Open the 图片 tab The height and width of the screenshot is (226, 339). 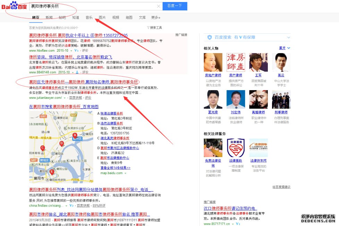[x=102, y=17]
